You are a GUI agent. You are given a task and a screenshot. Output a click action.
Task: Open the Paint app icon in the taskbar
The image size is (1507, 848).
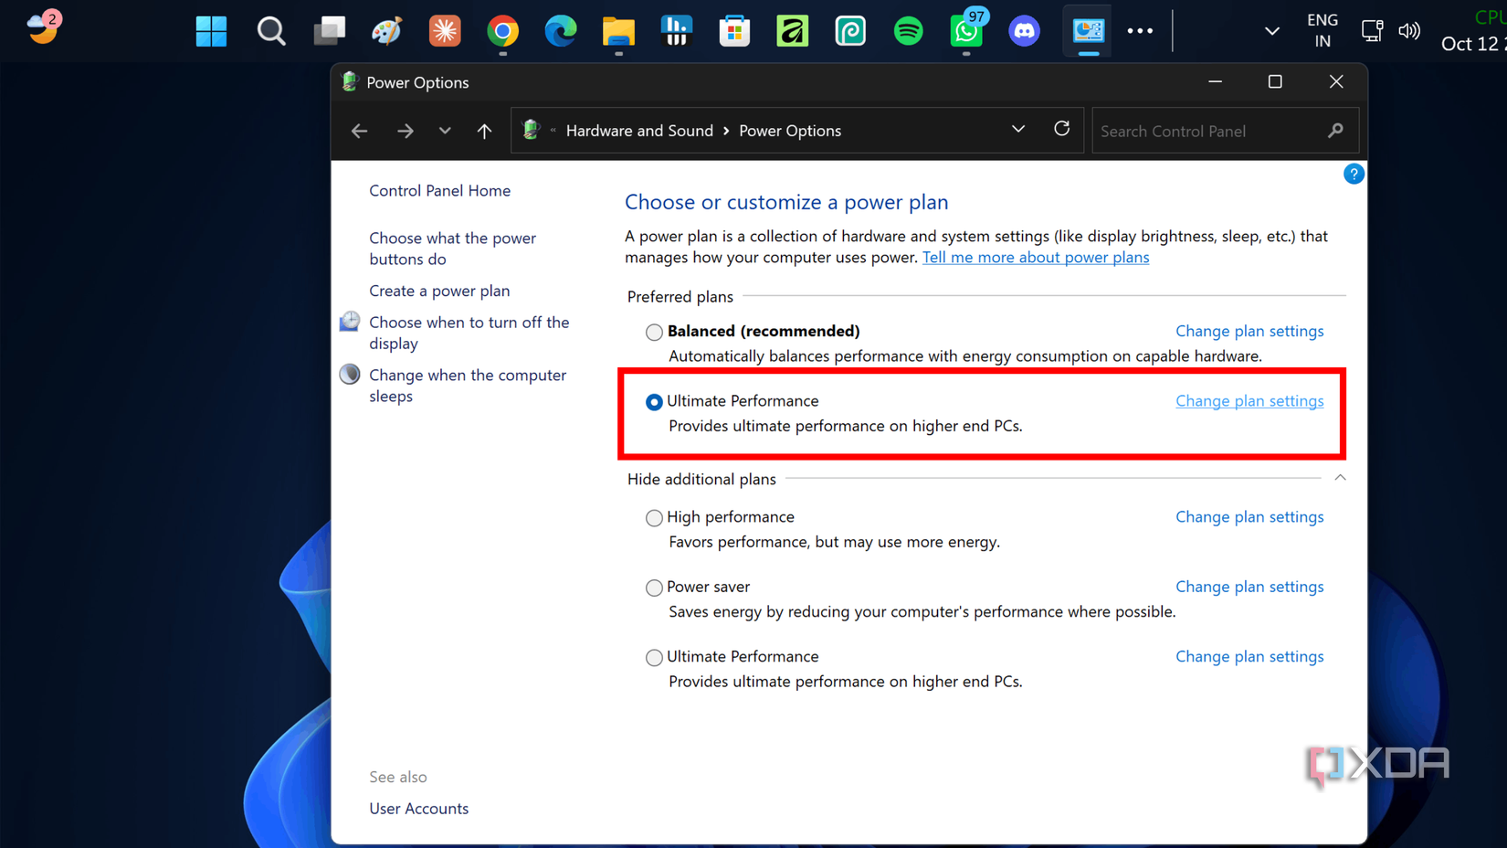[x=386, y=31]
